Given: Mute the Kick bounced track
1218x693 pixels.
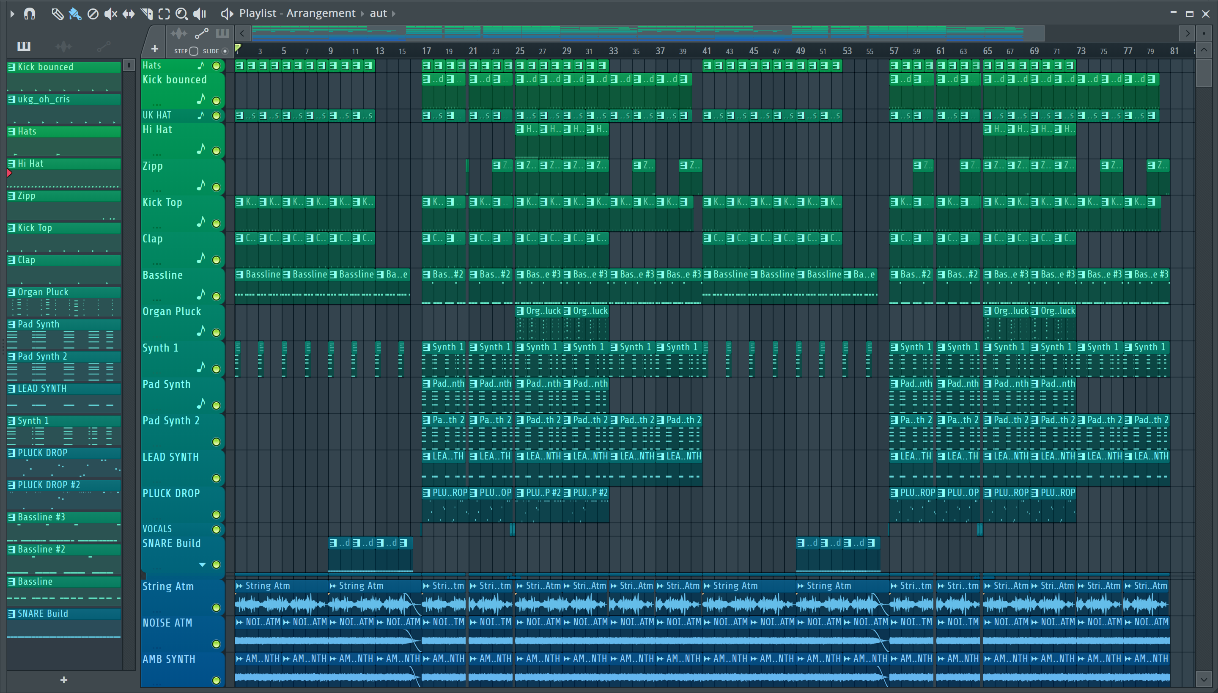Looking at the screenshot, I should (x=216, y=100).
